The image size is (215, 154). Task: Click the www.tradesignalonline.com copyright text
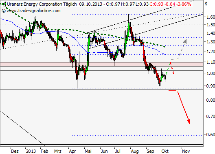(x=31, y=11)
